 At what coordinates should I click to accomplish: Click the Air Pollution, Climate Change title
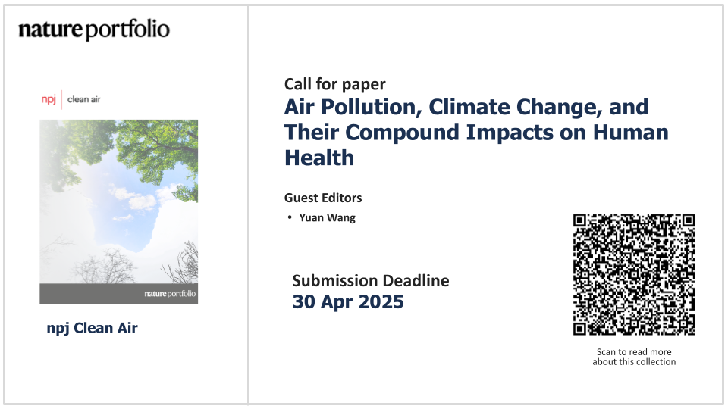476,132
